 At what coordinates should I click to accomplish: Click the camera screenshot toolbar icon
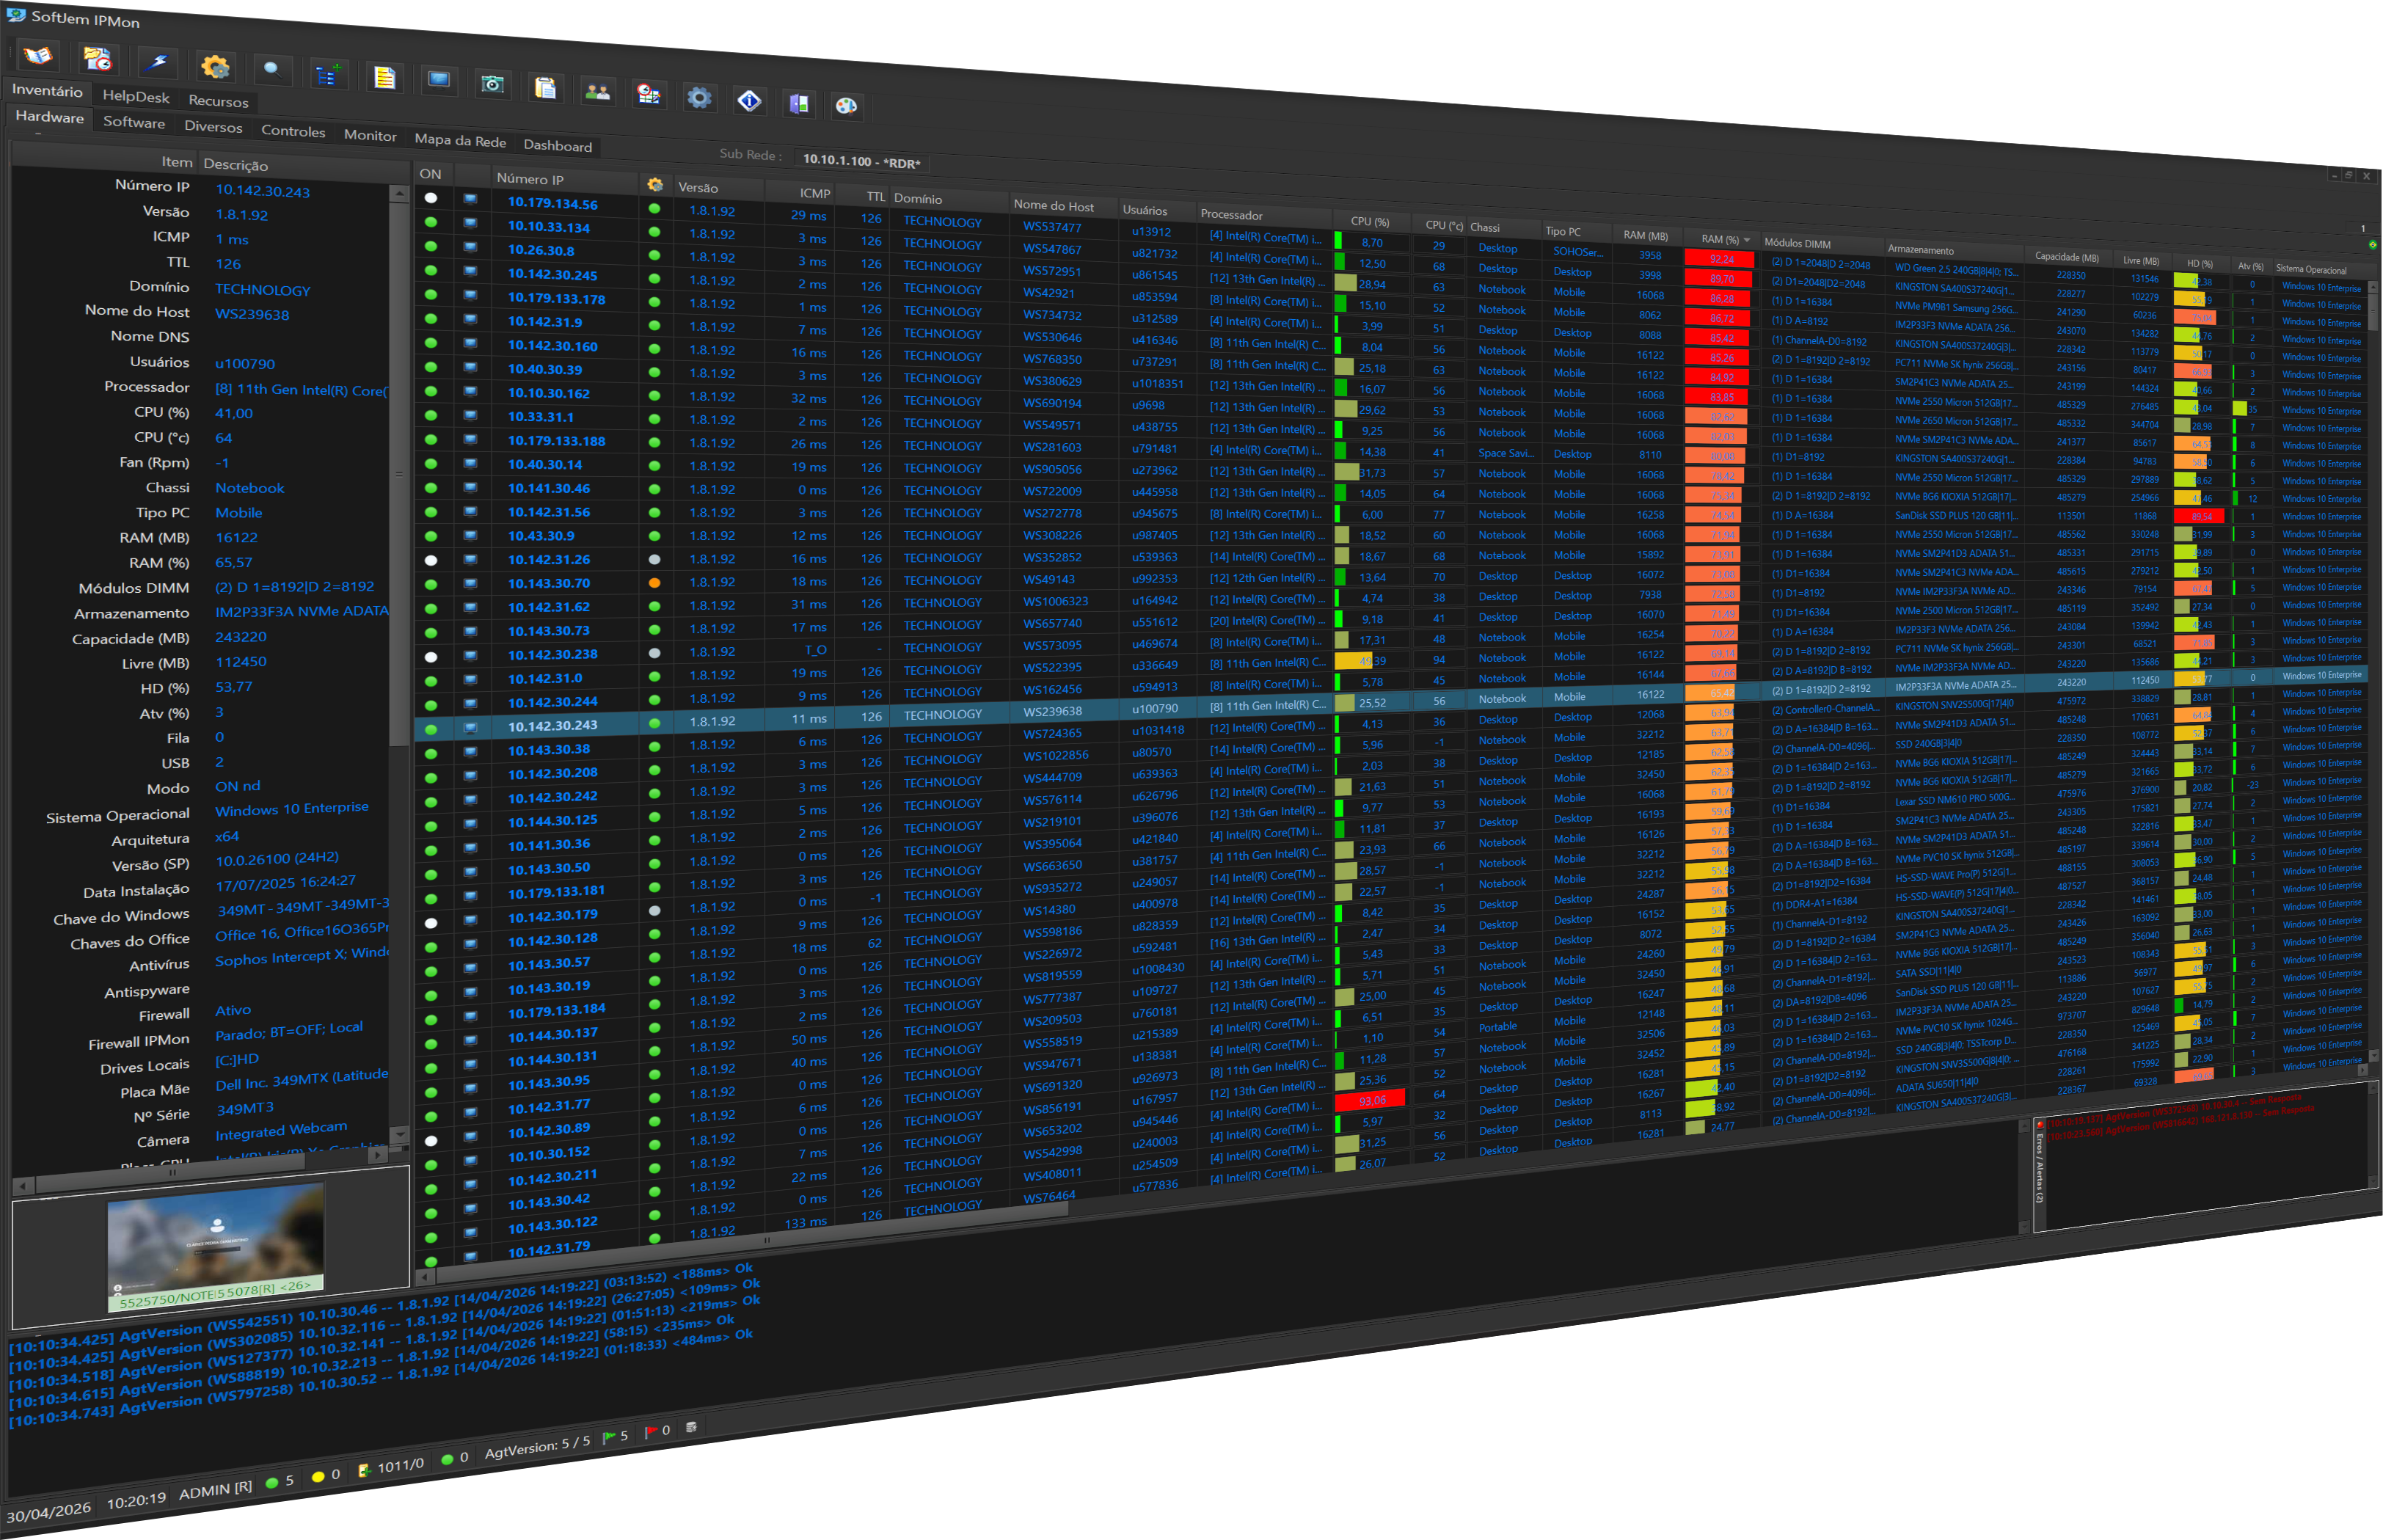pos(492,84)
